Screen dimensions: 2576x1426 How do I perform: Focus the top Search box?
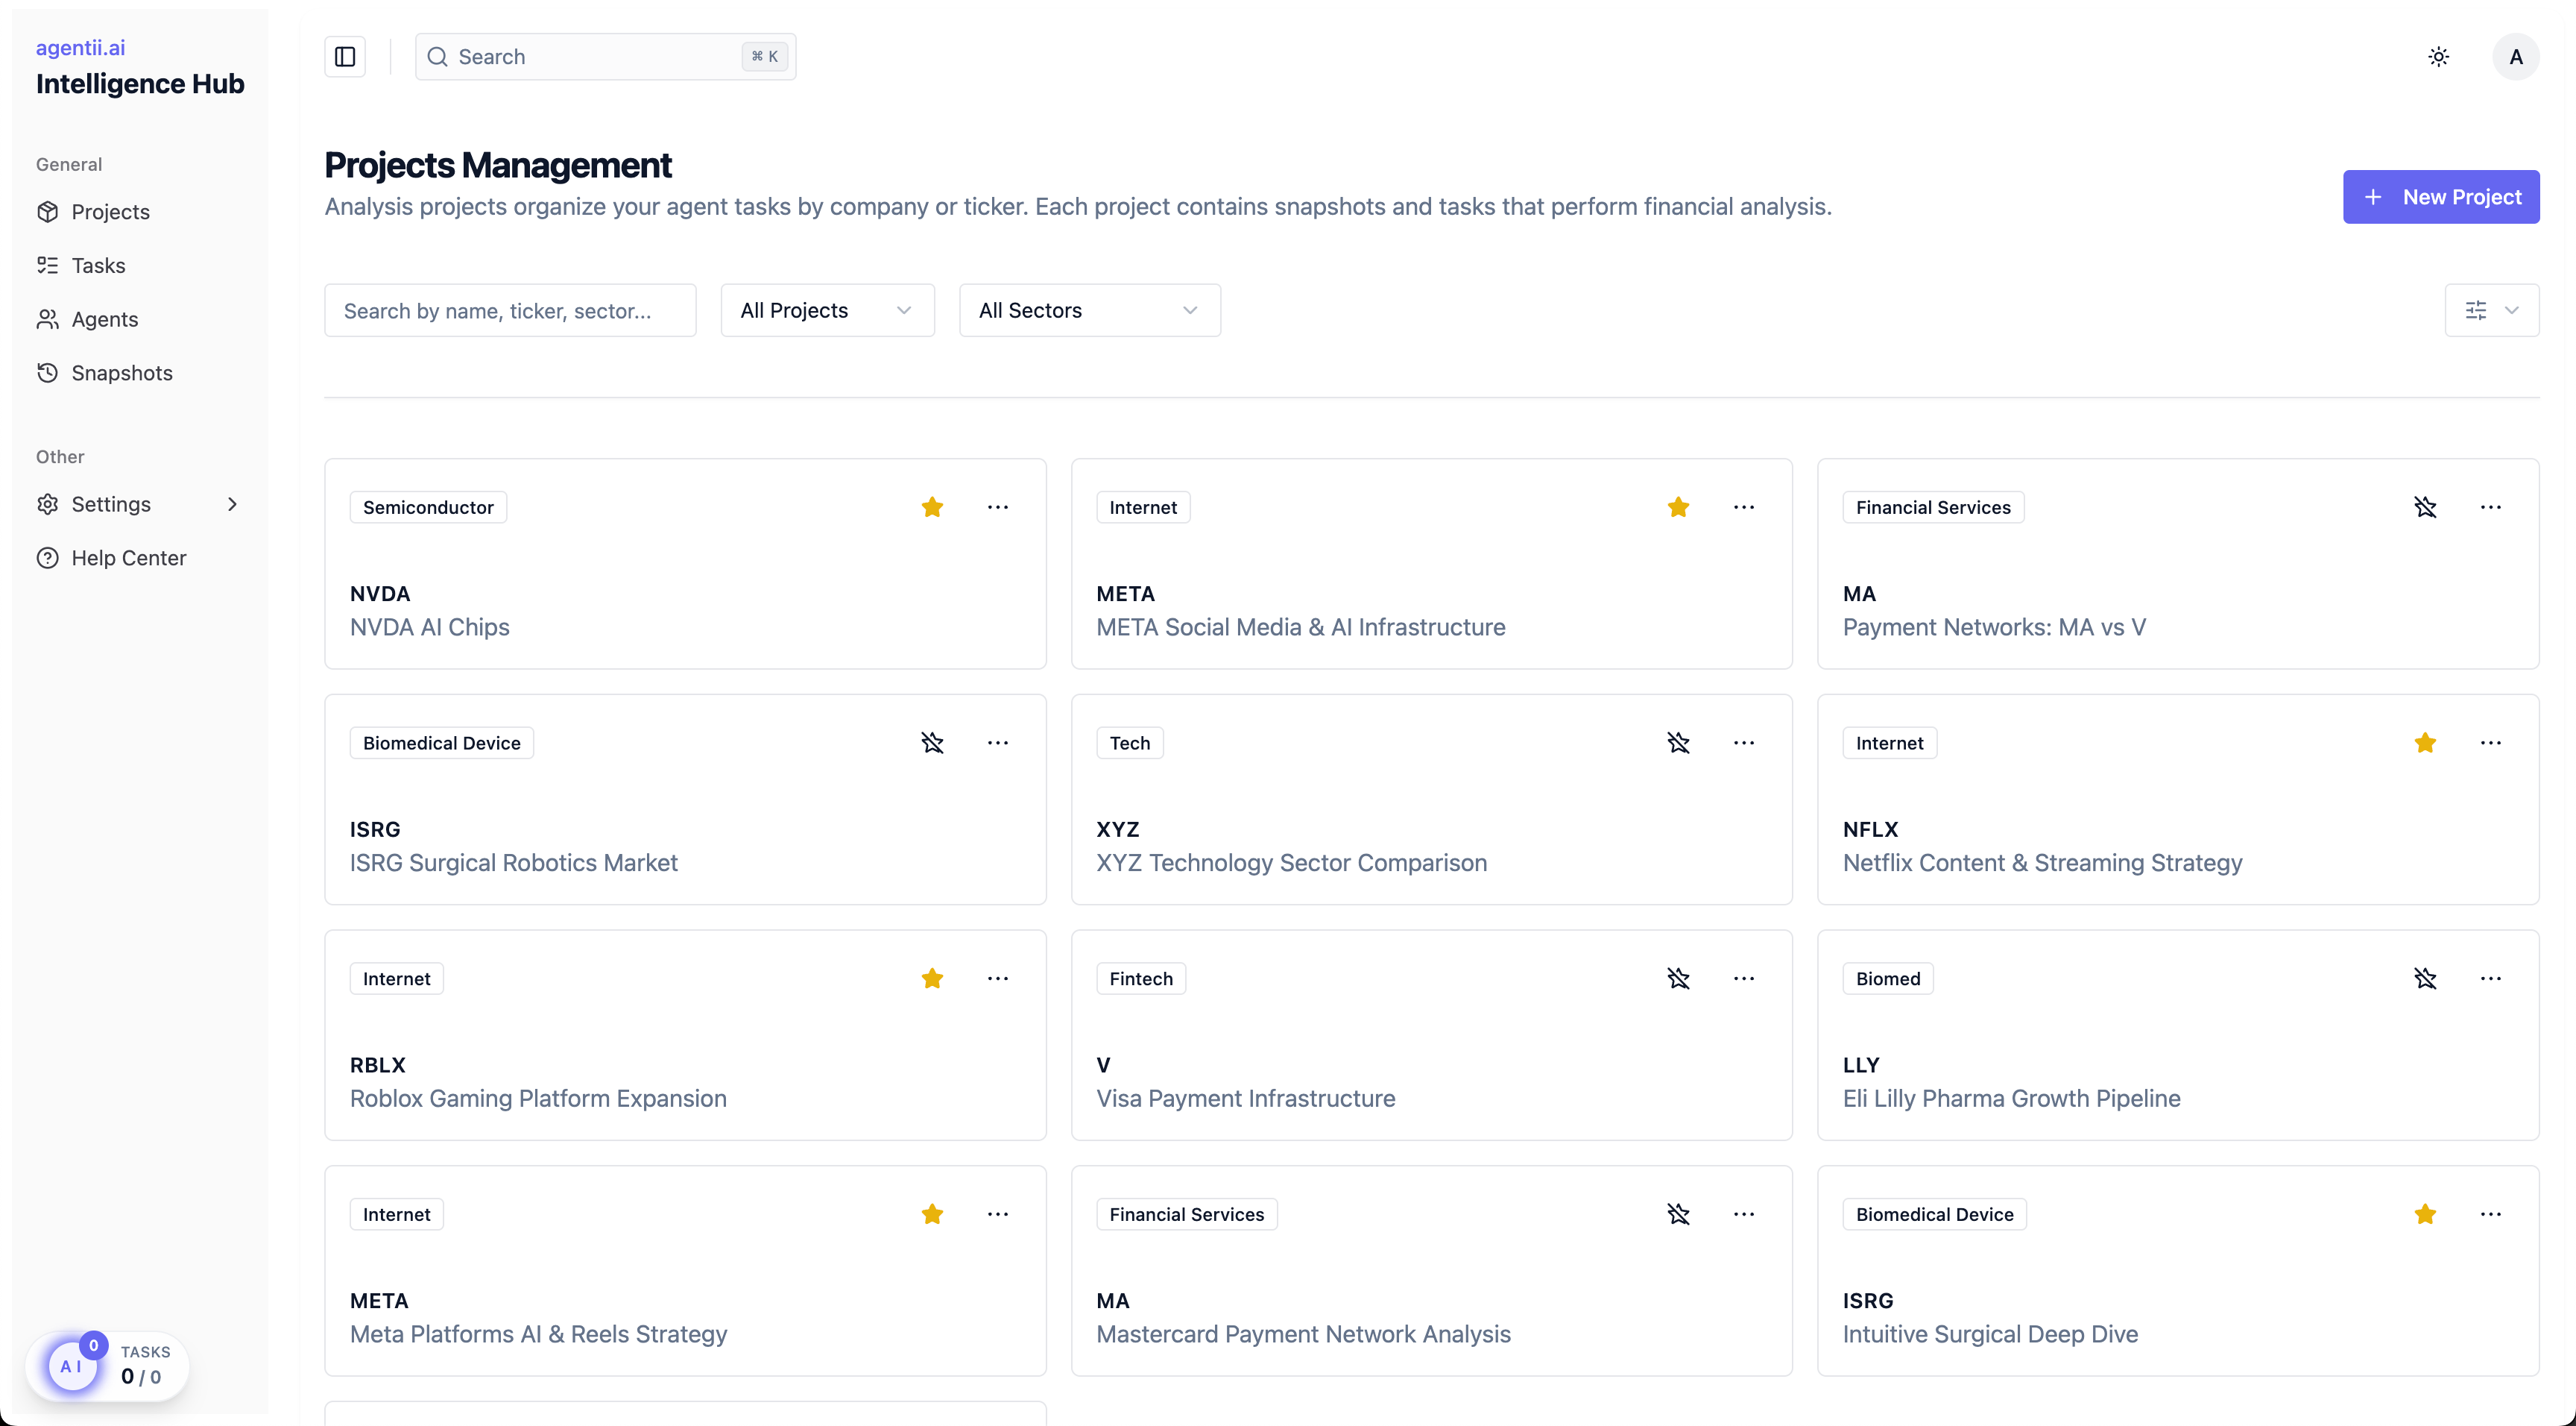pos(605,56)
